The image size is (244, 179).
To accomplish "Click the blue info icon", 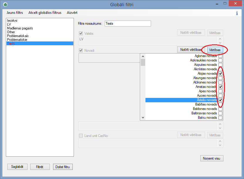I will (x=237, y=13).
